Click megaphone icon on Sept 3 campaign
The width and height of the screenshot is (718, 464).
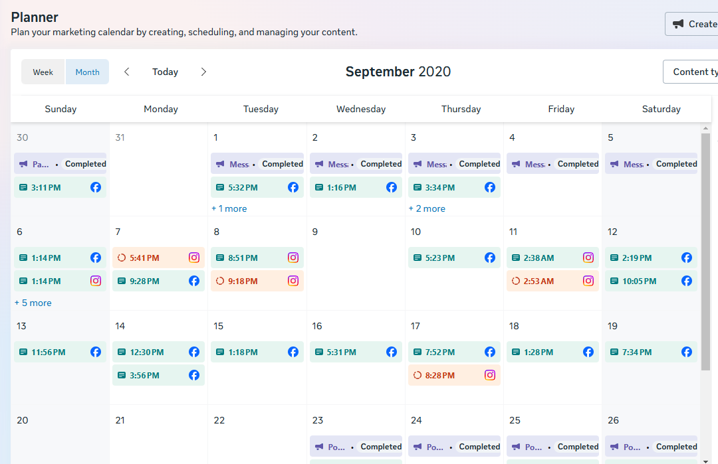click(x=418, y=164)
